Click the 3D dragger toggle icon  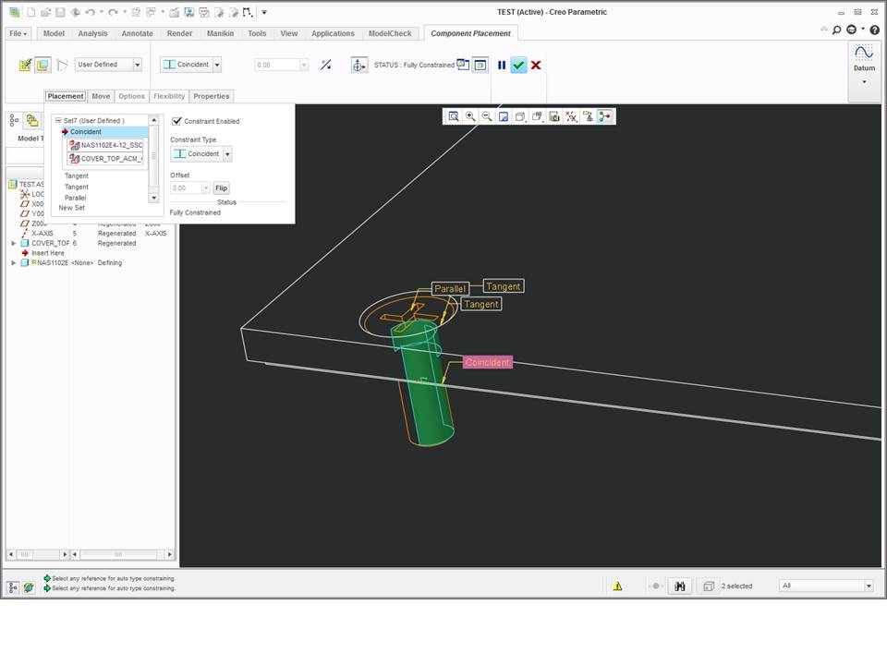(x=358, y=66)
